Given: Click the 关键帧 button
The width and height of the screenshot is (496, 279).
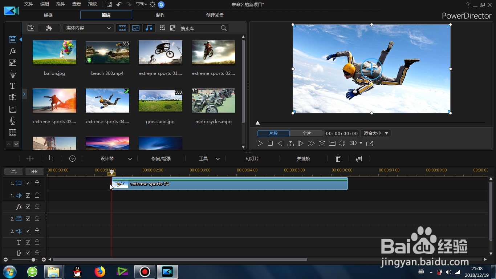Looking at the screenshot, I should pyautogui.click(x=304, y=159).
